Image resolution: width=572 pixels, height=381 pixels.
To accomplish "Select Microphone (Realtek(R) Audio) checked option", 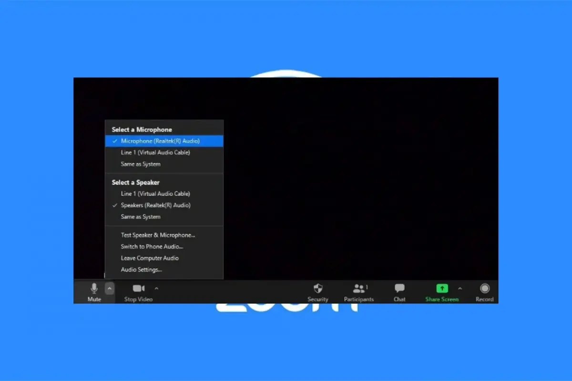I will pyautogui.click(x=160, y=141).
